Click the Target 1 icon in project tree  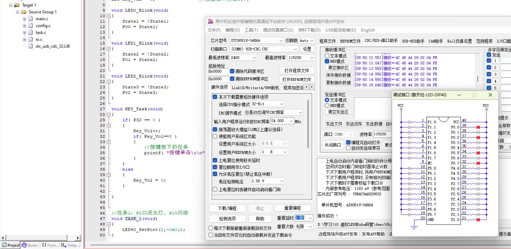click(x=17, y=5)
